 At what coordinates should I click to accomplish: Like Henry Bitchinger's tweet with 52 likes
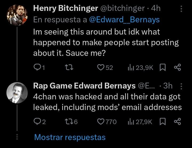[105, 67]
